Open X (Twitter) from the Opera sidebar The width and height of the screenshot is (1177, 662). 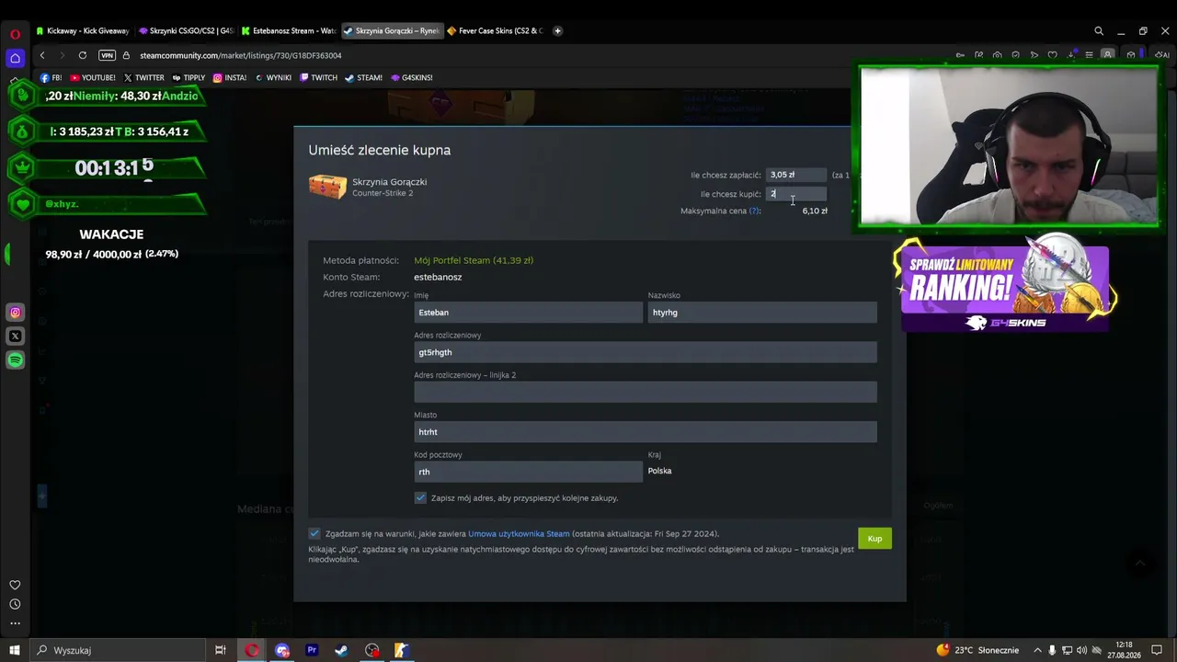click(15, 337)
